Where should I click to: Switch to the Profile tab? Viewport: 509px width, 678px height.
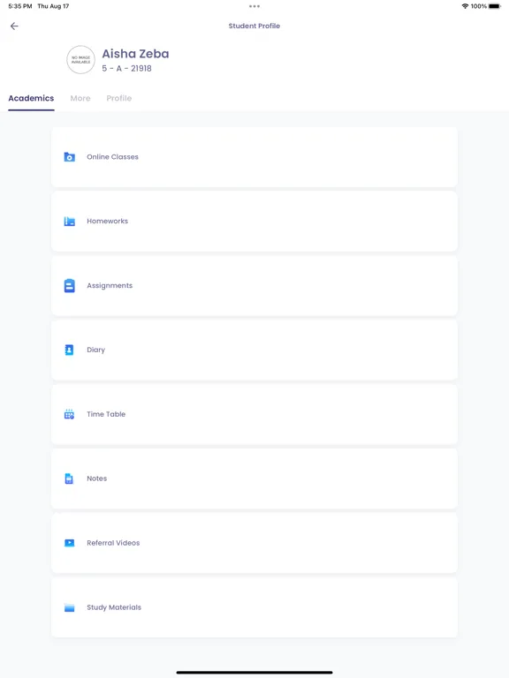[x=119, y=98]
